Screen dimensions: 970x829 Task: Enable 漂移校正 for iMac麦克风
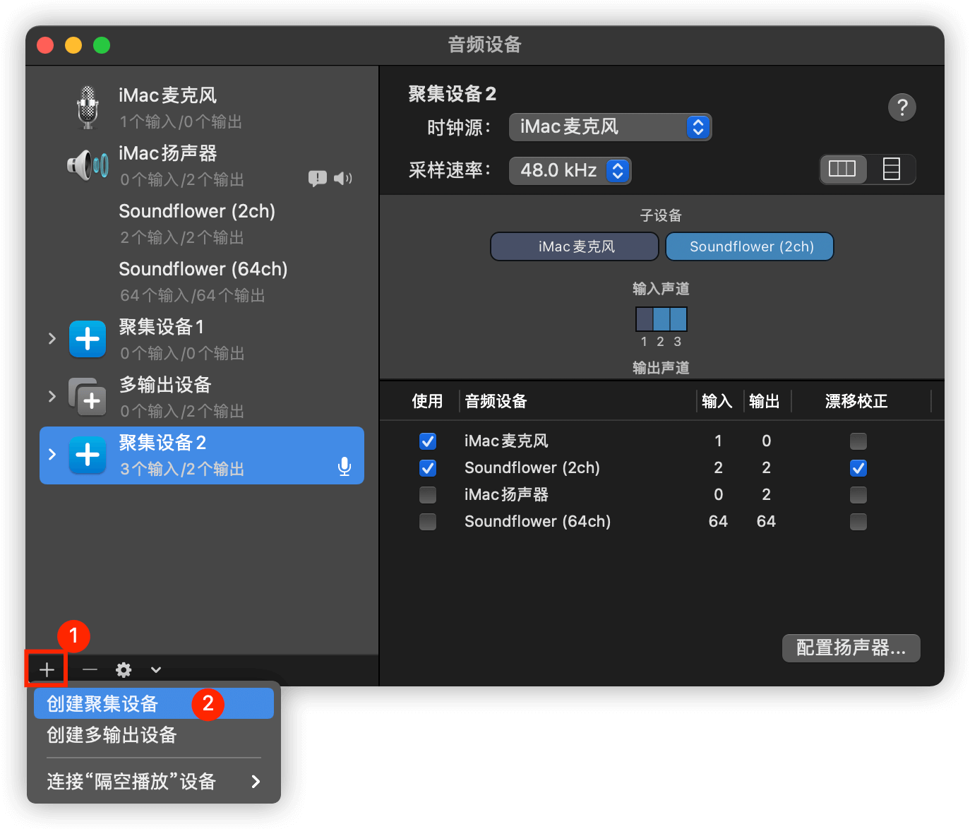[x=858, y=441]
